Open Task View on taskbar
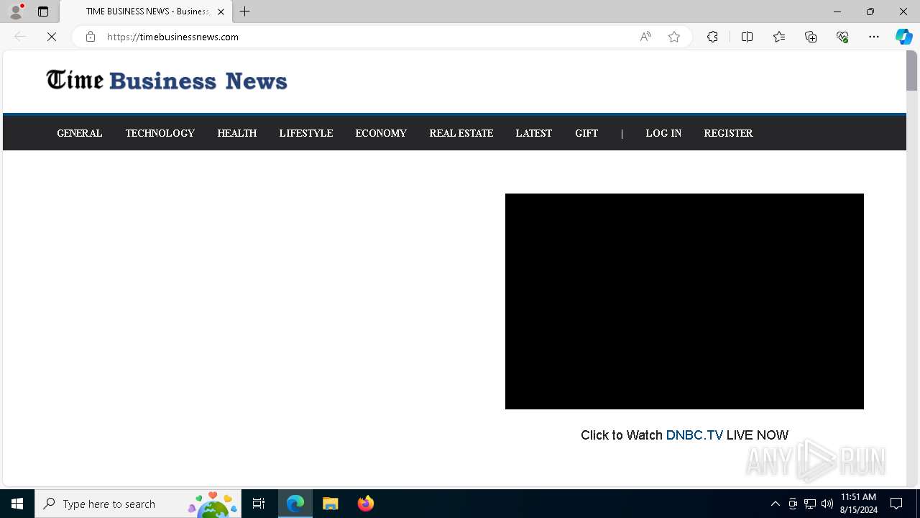This screenshot has height=518, width=920. click(x=259, y=504)
